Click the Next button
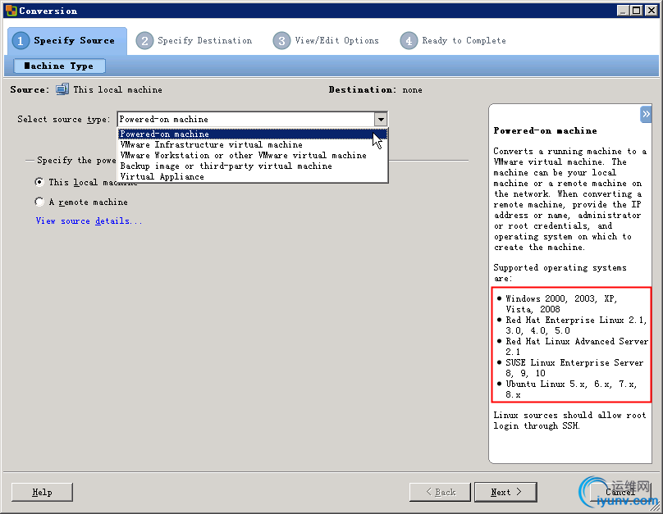The width and height of the screenshot is (663, 514). [x=505, y=492]
